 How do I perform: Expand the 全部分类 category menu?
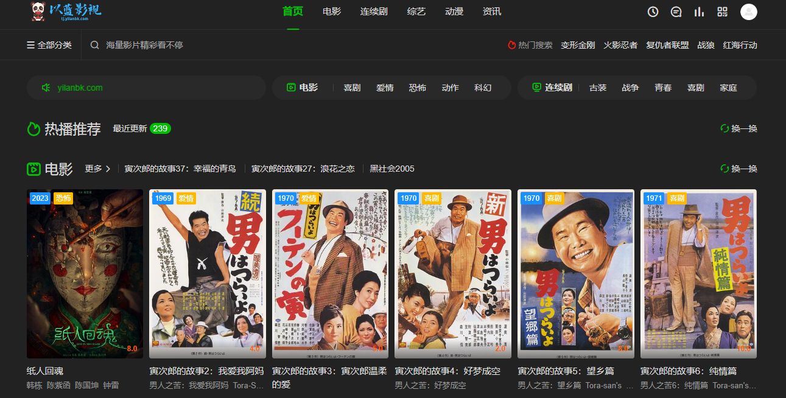pos(49,45)
